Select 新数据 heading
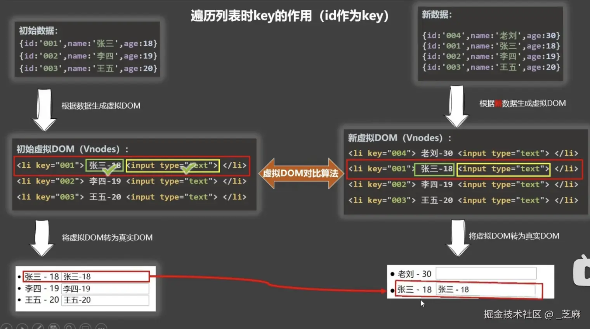Viewport: 590px width, 329px height. [x=437, y=14]
